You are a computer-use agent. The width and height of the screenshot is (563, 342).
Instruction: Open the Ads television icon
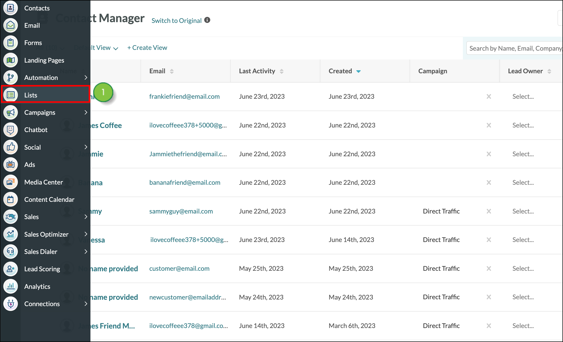point(10,165)
